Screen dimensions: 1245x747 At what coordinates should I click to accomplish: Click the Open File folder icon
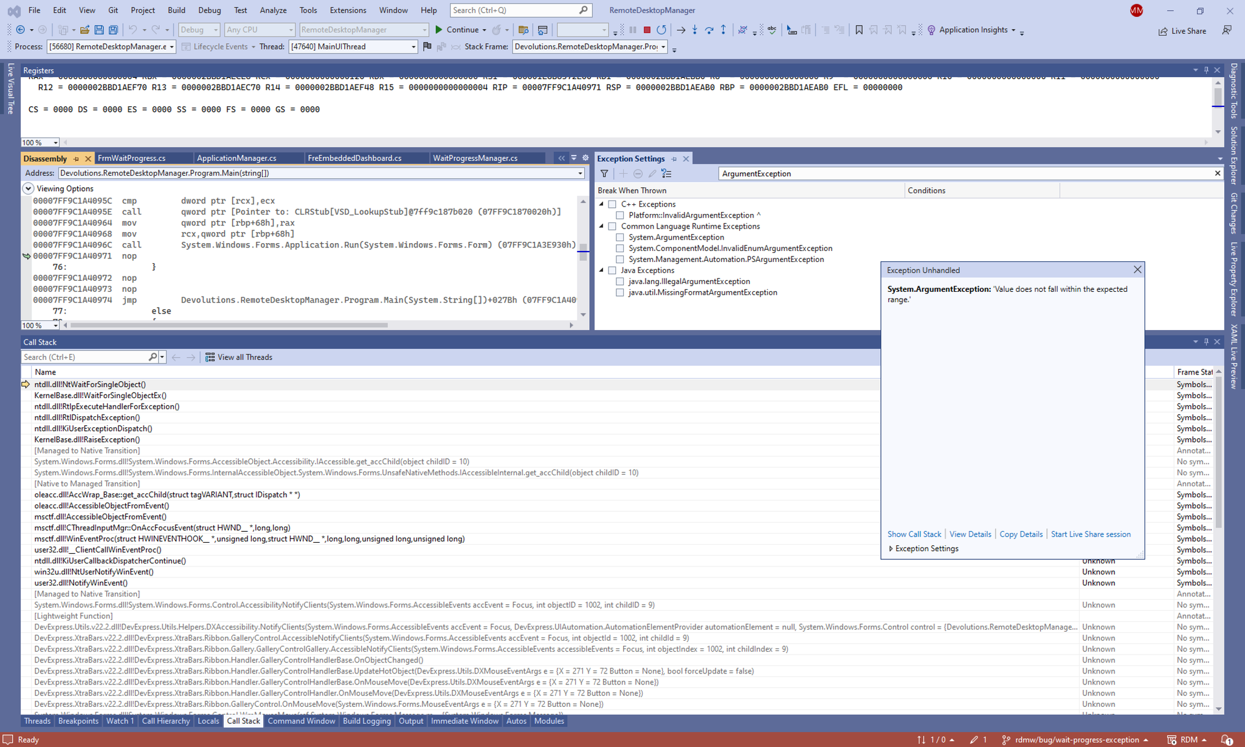(x=84, y=30)
